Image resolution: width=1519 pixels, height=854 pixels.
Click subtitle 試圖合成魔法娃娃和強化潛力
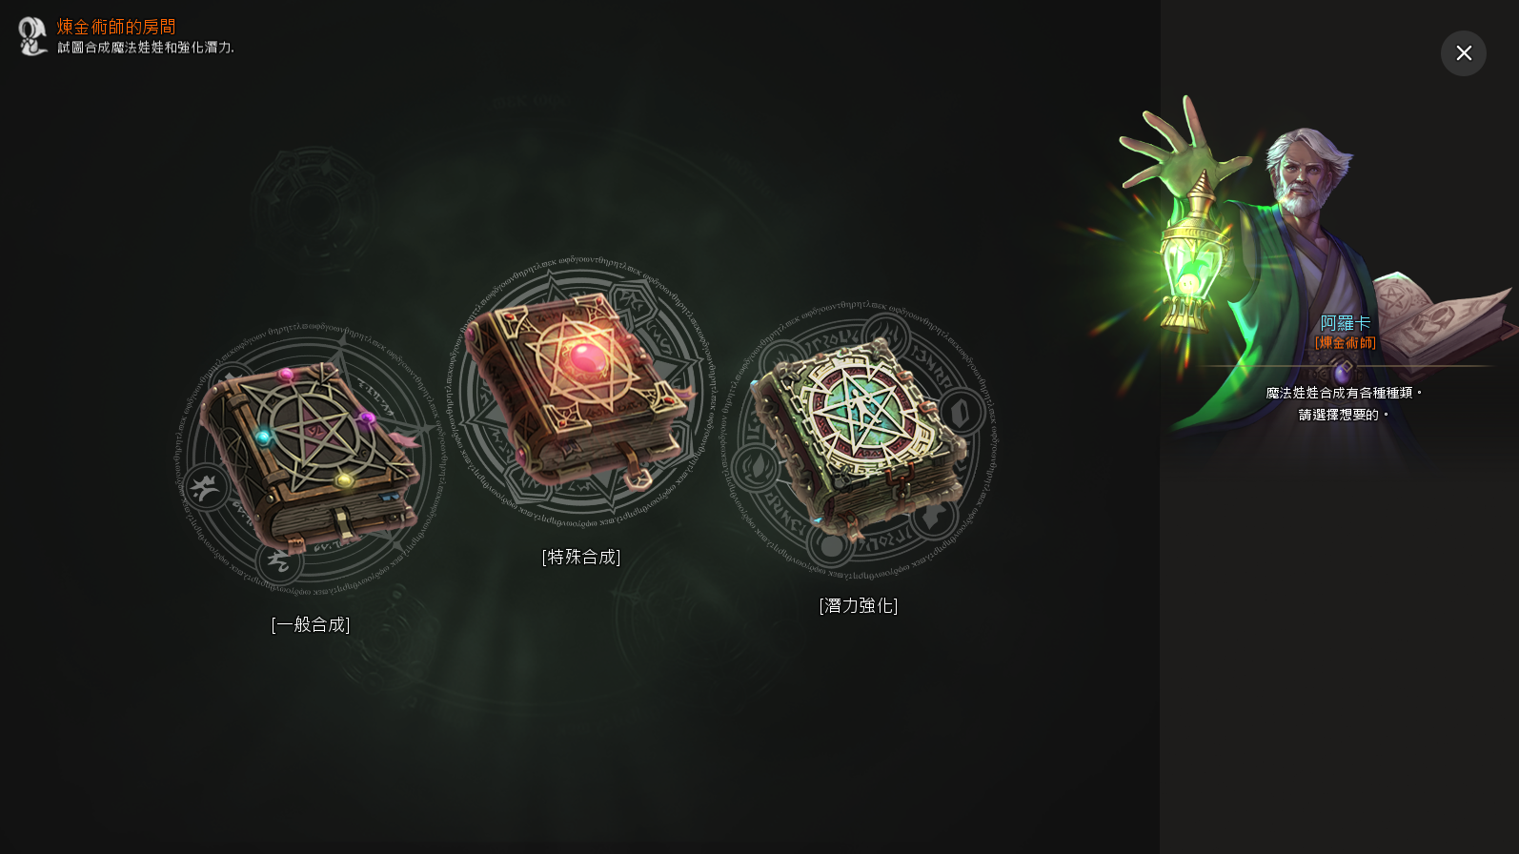click(x=146, y=48)
